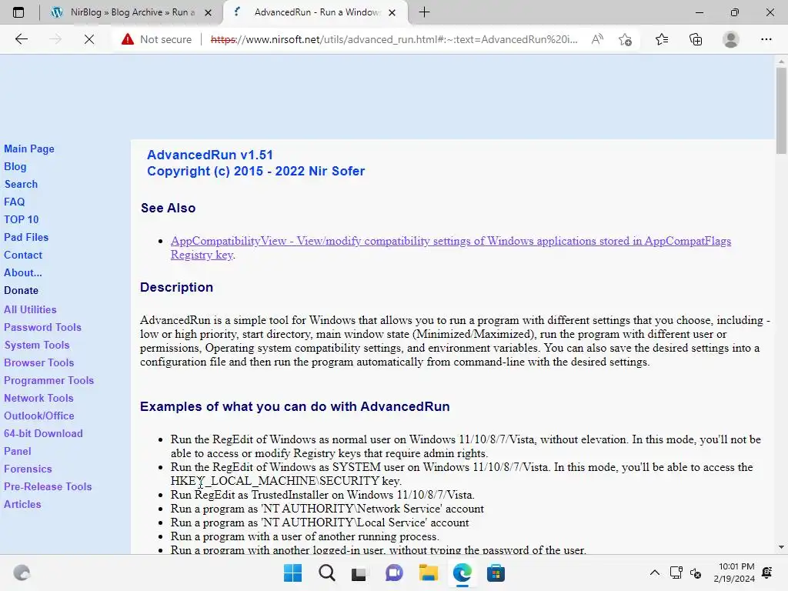Open the TOP 10 sidebar link
Viewport: 788px width, 591px height.
click(21, 219)
